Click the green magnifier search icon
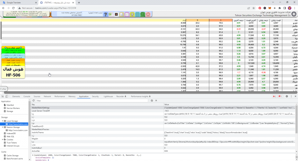The height and width of the screenshot is (161, 298). click(x=143, y=14)
